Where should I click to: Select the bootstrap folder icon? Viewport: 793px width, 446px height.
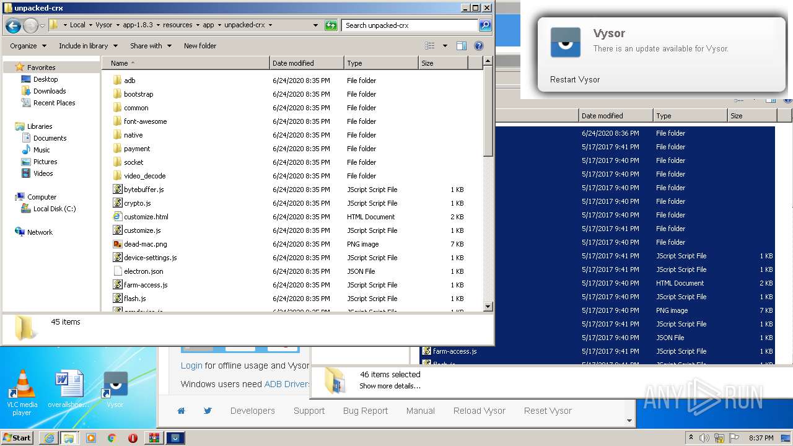(x=117, y=94)
